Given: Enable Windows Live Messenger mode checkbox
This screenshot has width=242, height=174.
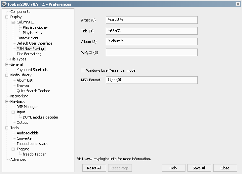Looking at the screenshot, I should (83, 70).
